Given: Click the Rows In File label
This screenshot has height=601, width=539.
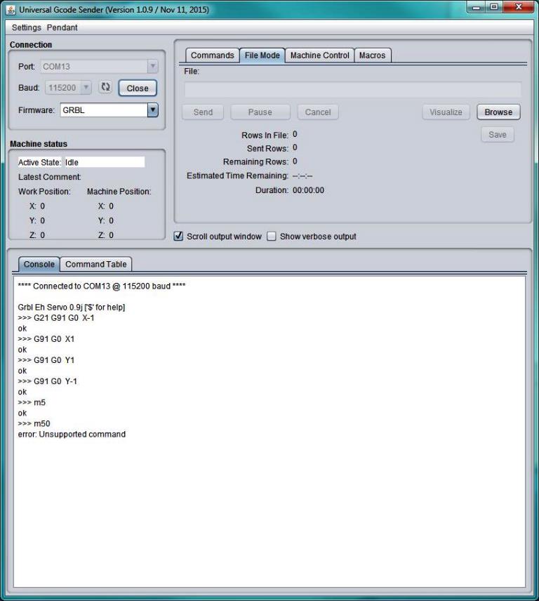Looking at the screenshot, I should [265, 136].
